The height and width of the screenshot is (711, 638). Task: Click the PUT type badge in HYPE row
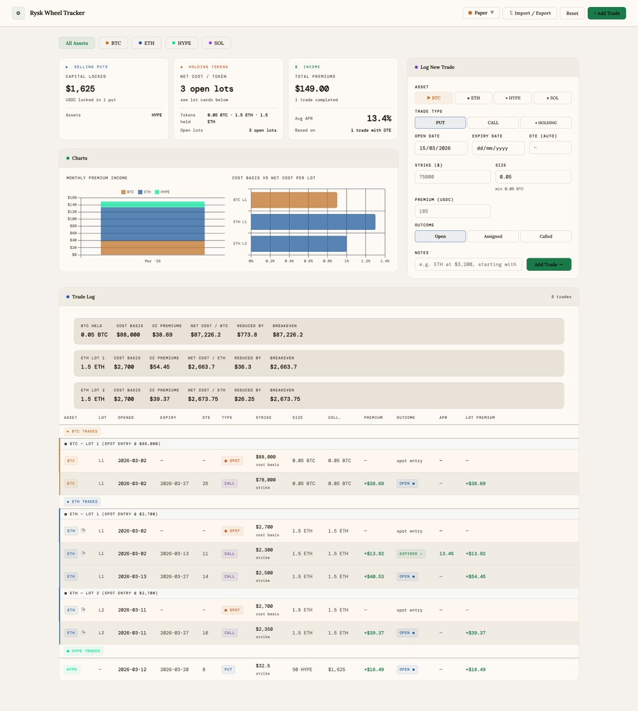[x=228, y=670]
